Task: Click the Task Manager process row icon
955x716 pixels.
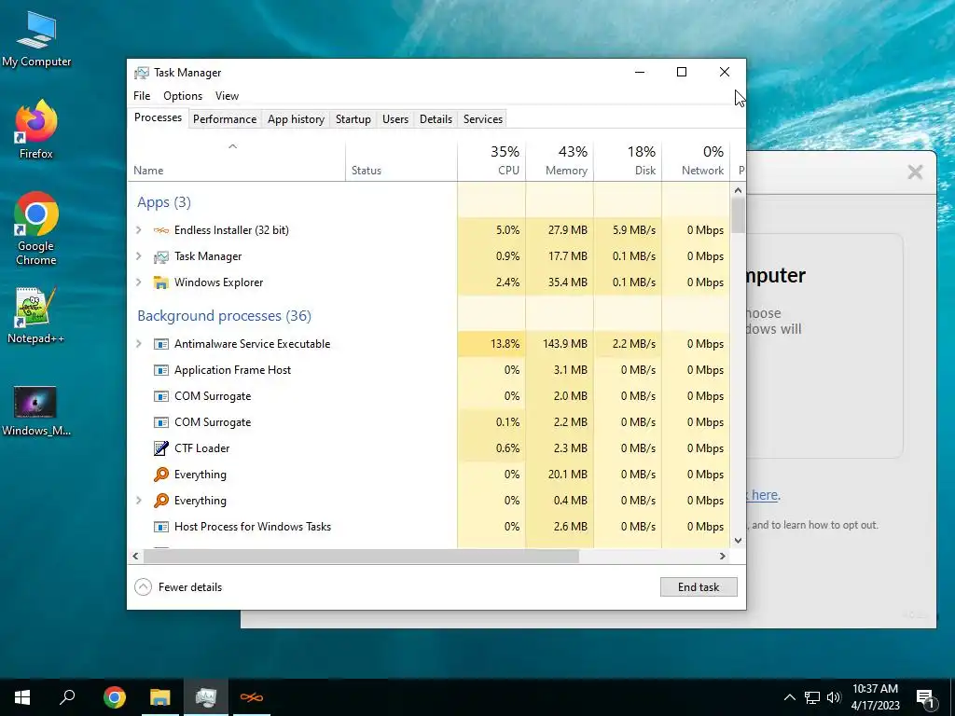Action: 160,256
